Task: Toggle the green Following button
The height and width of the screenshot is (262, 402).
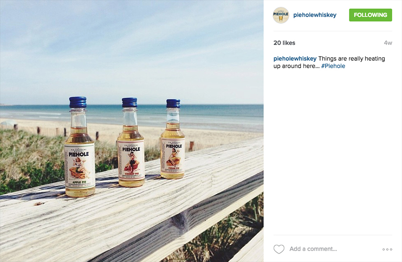Action: [x=370, y=15]
